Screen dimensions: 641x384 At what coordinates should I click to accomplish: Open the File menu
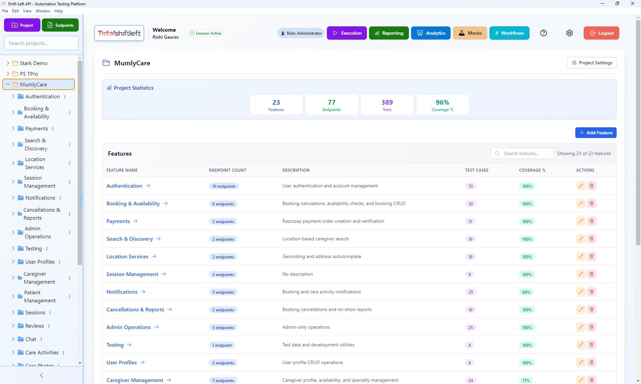[5, 11]
